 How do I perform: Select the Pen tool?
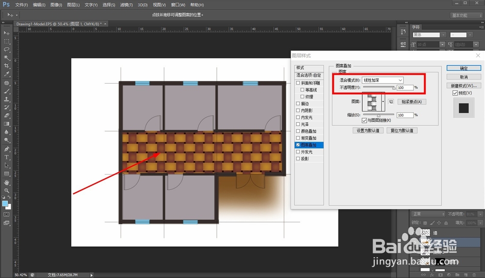[6, 149]
